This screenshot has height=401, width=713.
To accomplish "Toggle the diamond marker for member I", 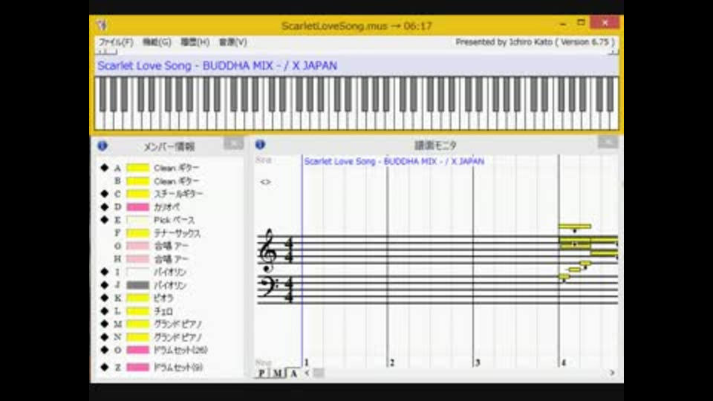I will 105,272.
